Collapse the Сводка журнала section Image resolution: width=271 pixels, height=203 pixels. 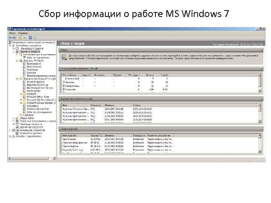pos(261,129)
